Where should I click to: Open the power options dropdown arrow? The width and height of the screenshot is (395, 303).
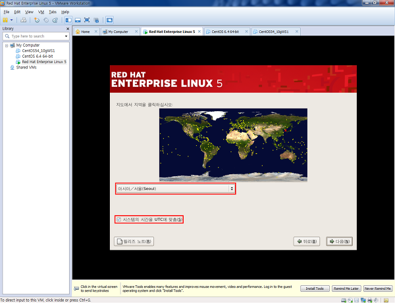coord(11,20)
